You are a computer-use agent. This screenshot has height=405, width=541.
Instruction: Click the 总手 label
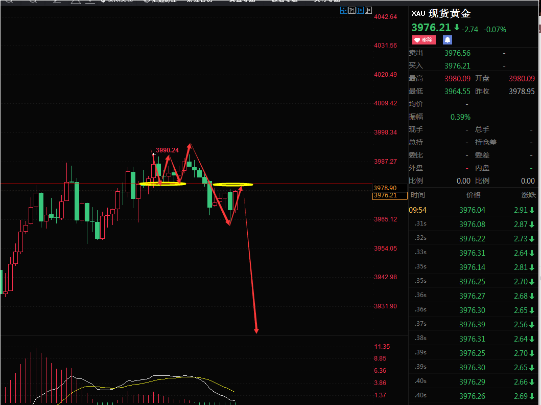point(482,129)
